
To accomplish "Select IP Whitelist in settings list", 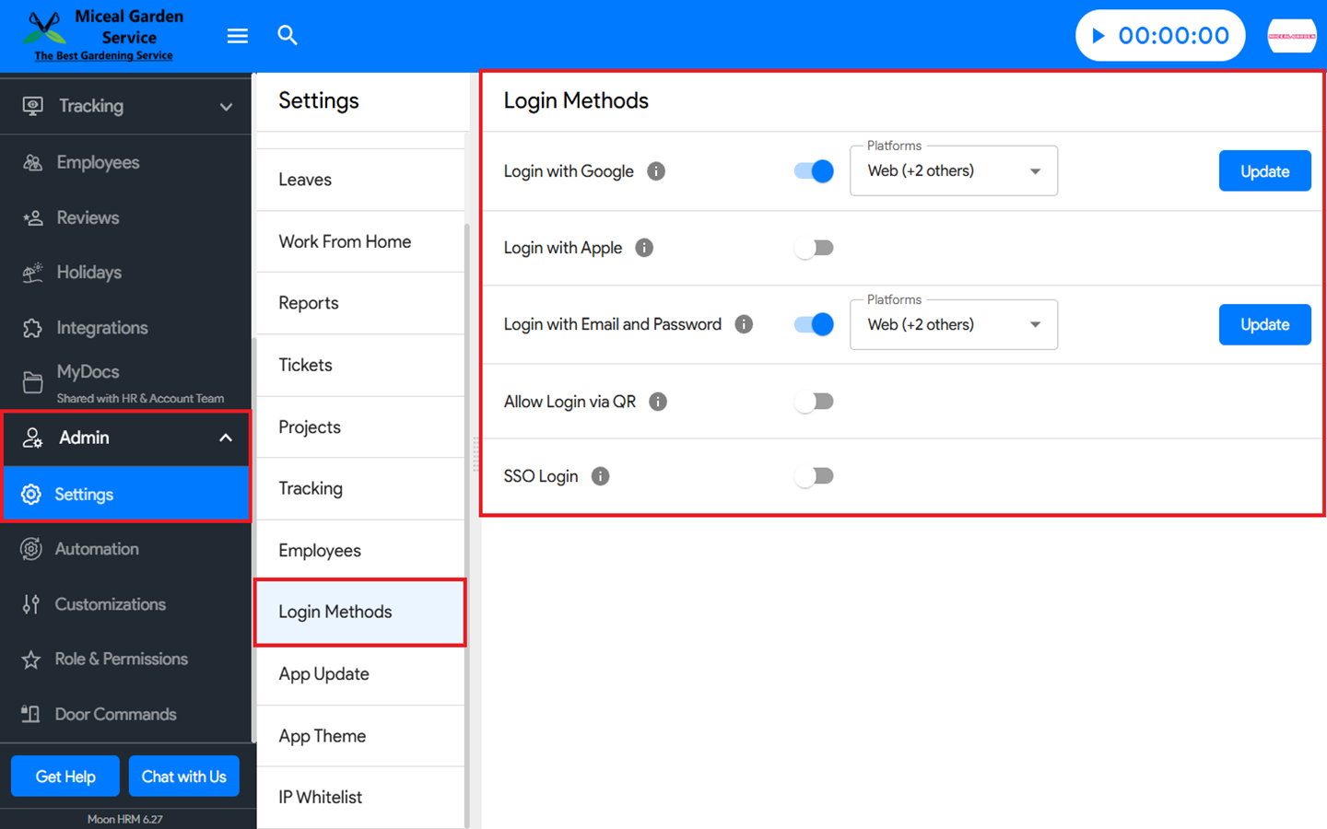I will tap(321, 797).
